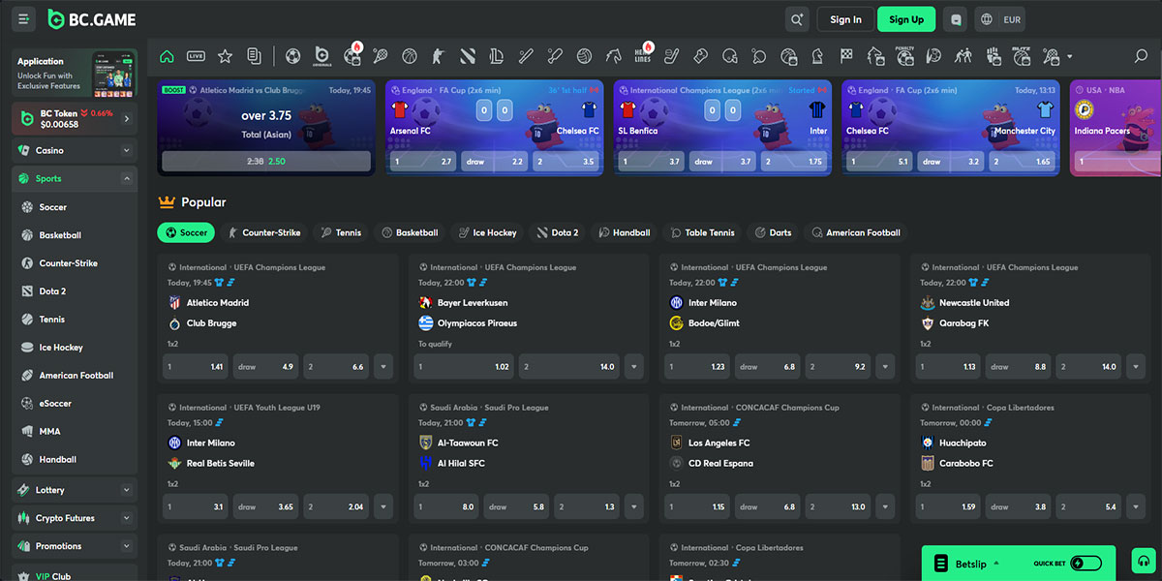
Task: Click the home icon in sports toolbar
Action: coord(168,56)
